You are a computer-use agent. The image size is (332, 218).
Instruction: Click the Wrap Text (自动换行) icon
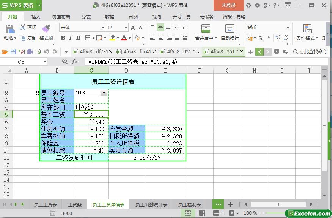tap(230, 29)
